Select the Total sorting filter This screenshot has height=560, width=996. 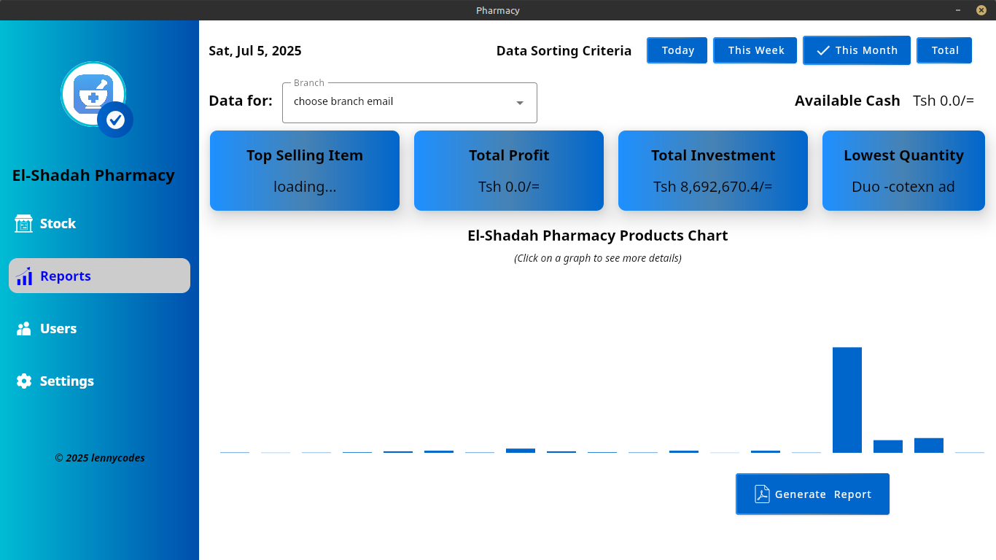click(x=944, y=50)
